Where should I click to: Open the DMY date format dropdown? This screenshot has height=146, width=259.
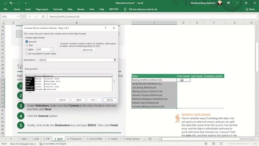coord(51,49)
